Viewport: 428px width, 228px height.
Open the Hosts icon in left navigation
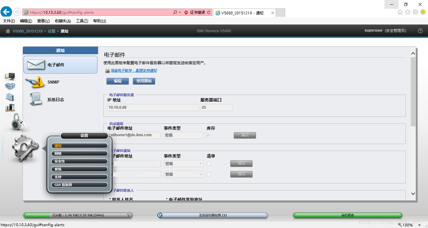10,108
